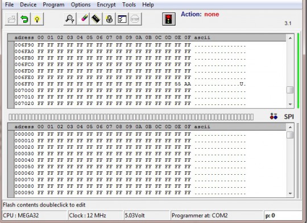Click the padlock lock bits icon
Image resolution: width=307 pixels, height=223 pixels.
[x=109, y=19]
